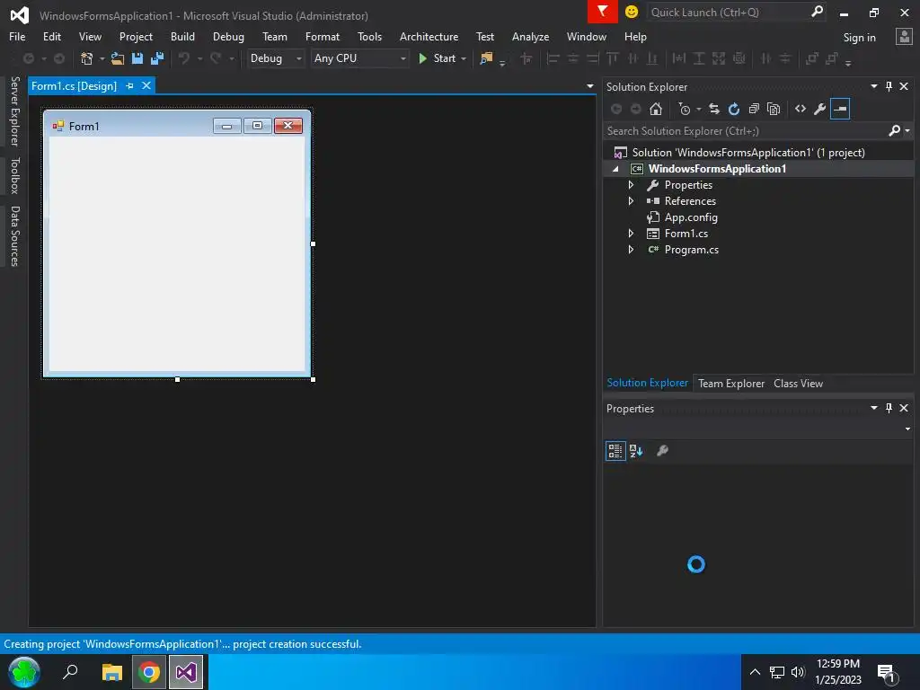This screenshot has height=690, width=920.
Task: Open the Solution Explorer search options dropdown
Action: 907,131
